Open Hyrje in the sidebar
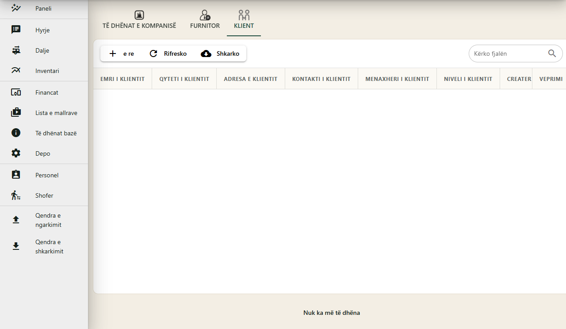This screenshot has height=329, width=566. click(x=44, y=30)
